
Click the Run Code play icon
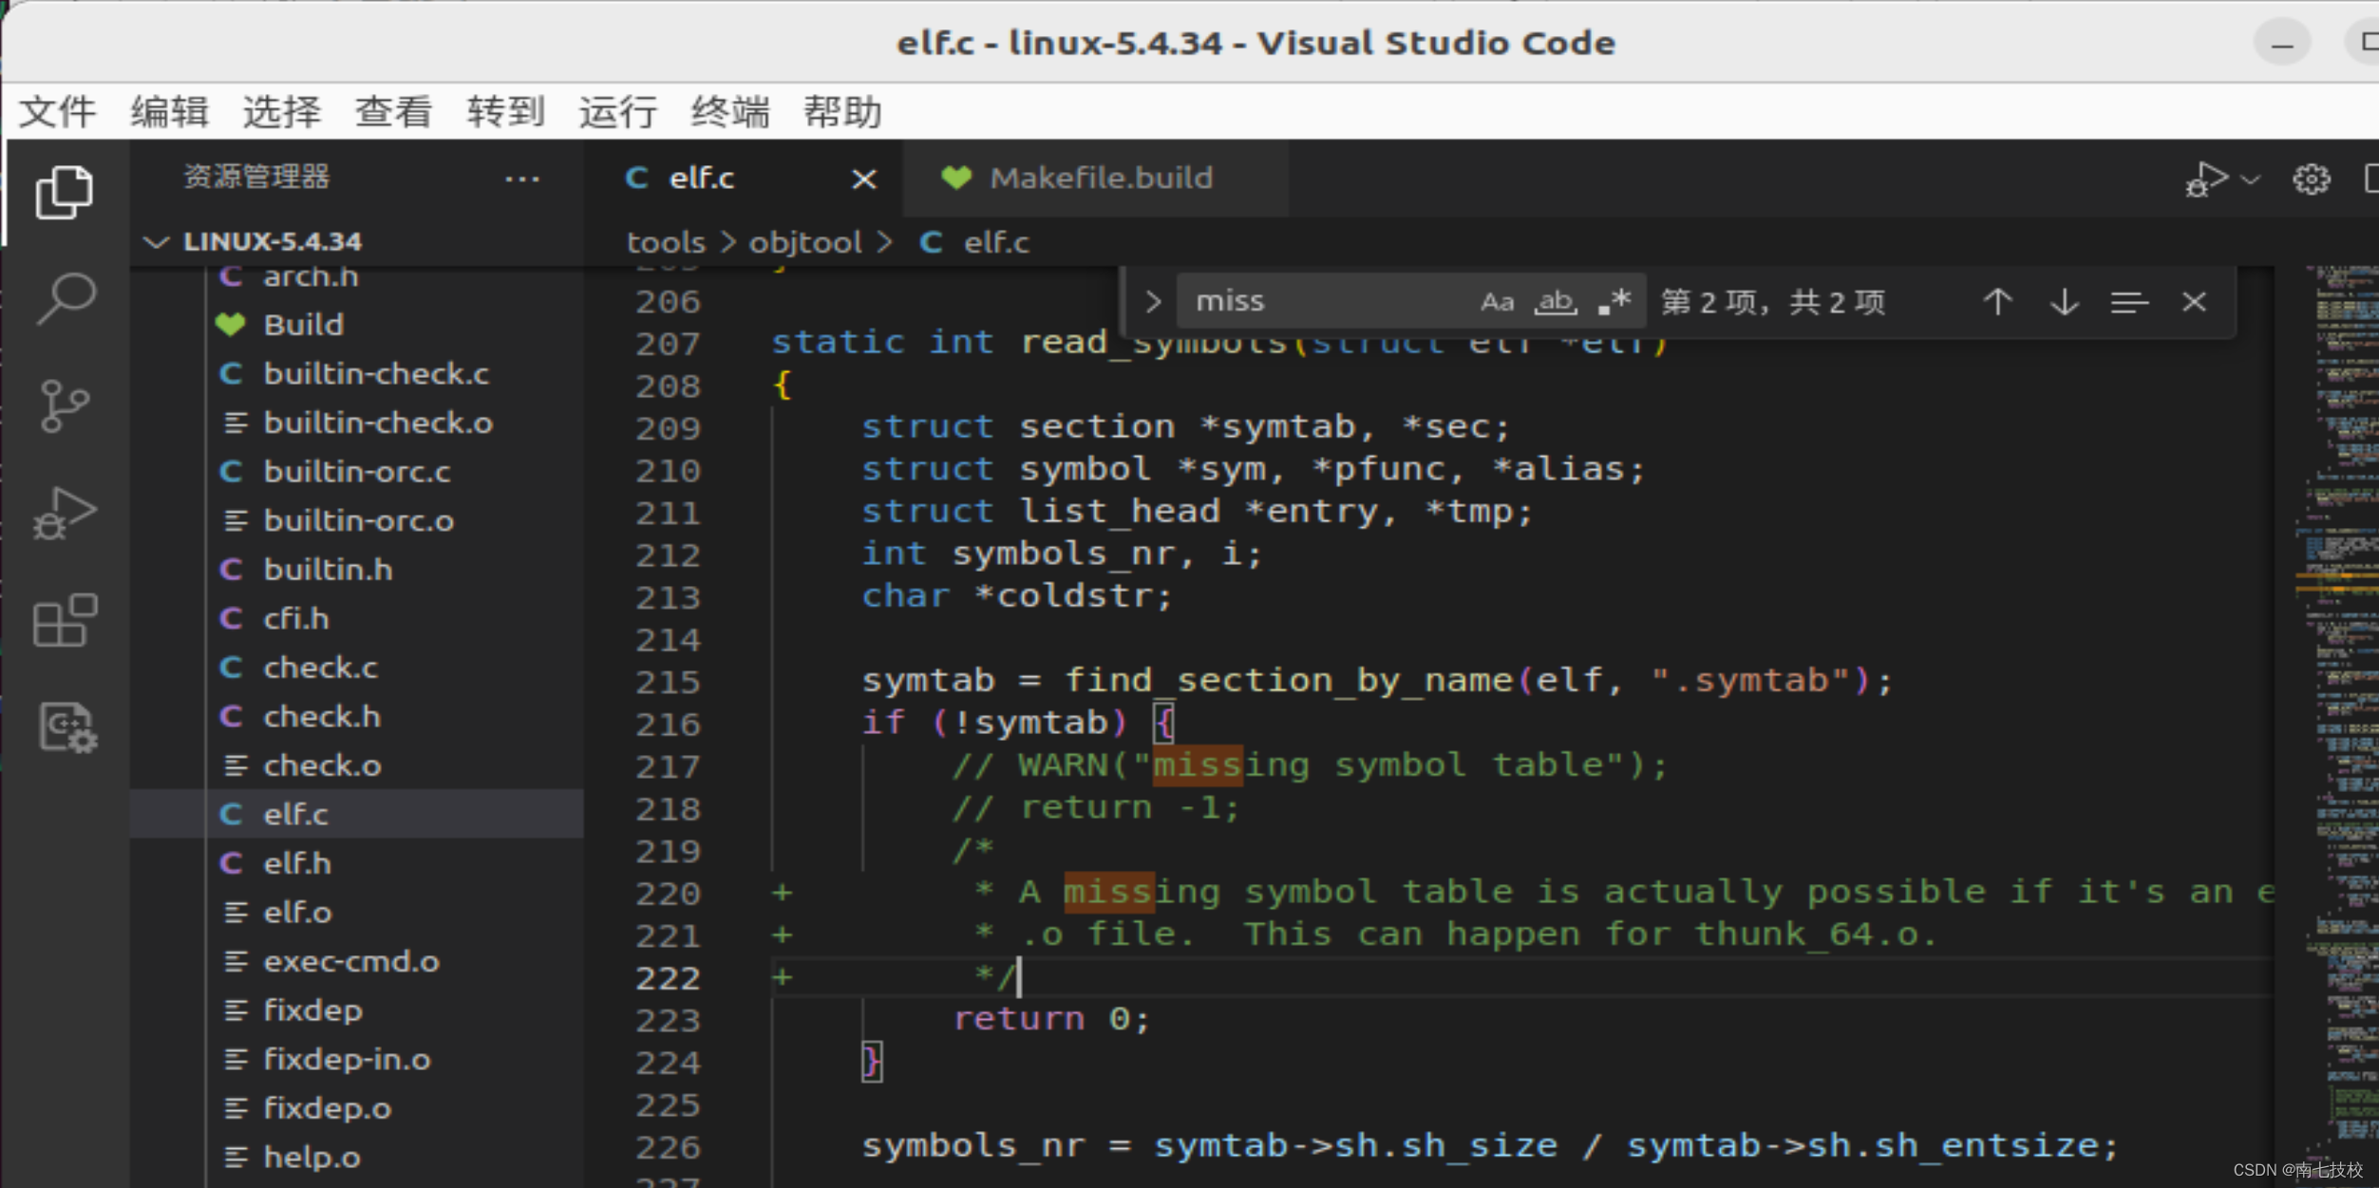2205,179
